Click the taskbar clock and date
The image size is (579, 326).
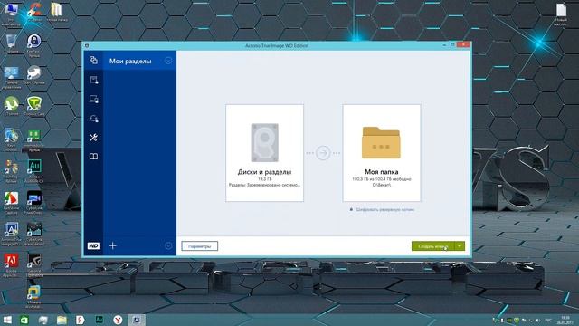point(565,320)
